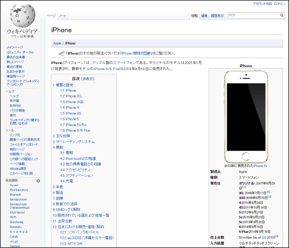Image resolution: width=289 pixels, height=248 pixels.
Task: Collapse the ツール sidebar section
Action: [10, 130]
